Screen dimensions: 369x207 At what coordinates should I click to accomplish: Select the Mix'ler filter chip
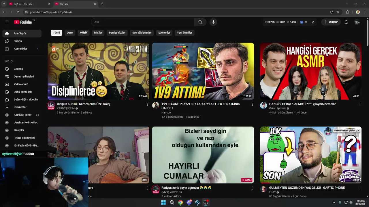point(98,33)
